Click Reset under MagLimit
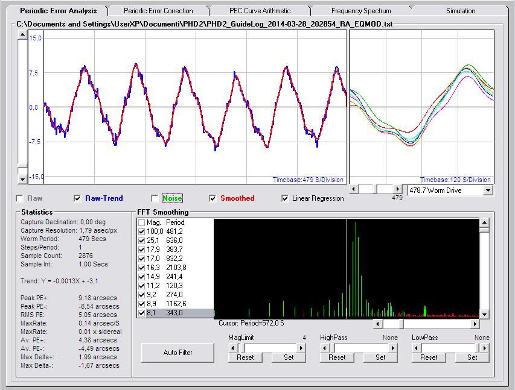Viewport: 515px width, 390px height. [245, 357]
